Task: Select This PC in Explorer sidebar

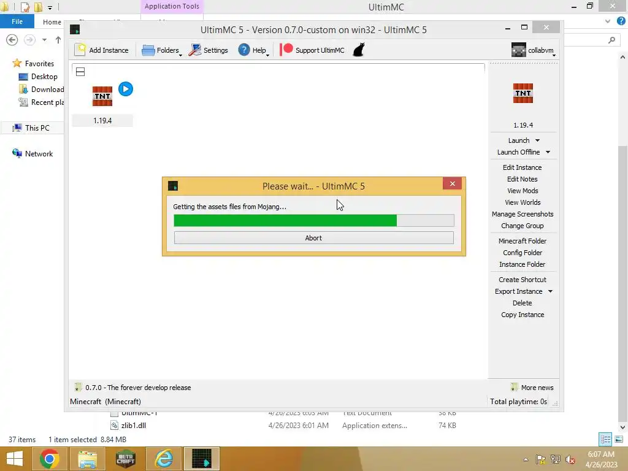Action: (x=31, y=128)
